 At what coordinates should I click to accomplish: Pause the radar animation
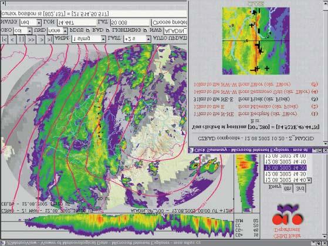click(x=21, y=39)
